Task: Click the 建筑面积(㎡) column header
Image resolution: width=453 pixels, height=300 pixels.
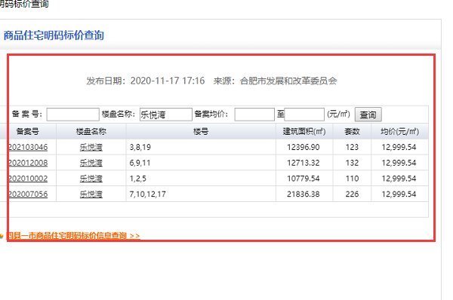Action: click(304, 132)
